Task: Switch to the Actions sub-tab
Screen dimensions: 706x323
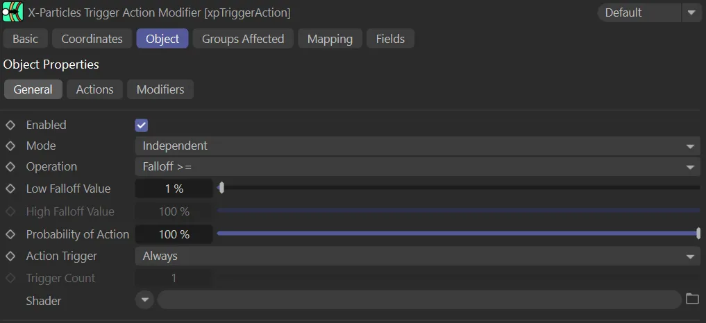Action: click(x=94, y=89)
